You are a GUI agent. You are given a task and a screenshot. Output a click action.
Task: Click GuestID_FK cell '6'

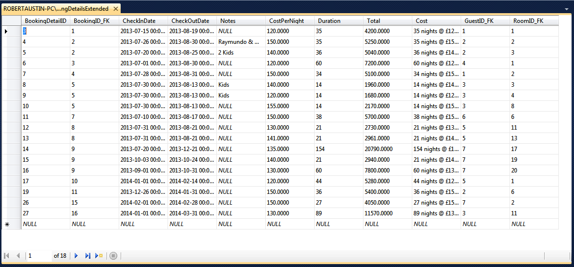click(x=486, y=117)
